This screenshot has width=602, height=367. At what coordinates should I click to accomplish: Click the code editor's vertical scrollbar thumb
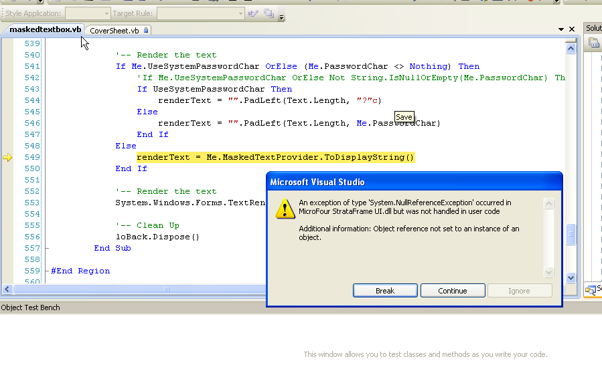[571, 234]
